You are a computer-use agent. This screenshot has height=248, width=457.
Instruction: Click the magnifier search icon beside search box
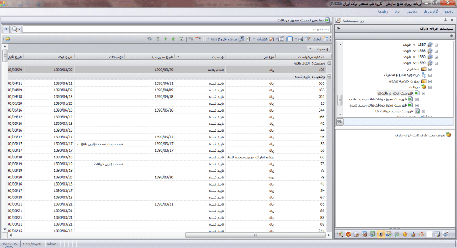click(x=15, y=29)
